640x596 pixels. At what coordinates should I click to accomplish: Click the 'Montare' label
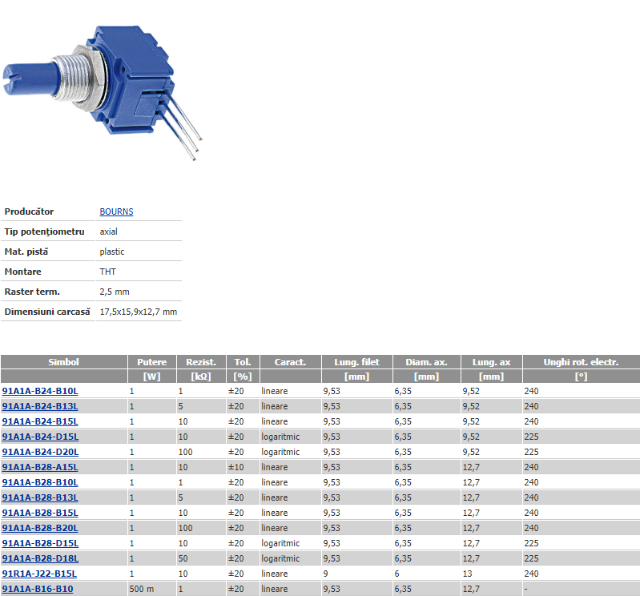click(x=23, y=272)
